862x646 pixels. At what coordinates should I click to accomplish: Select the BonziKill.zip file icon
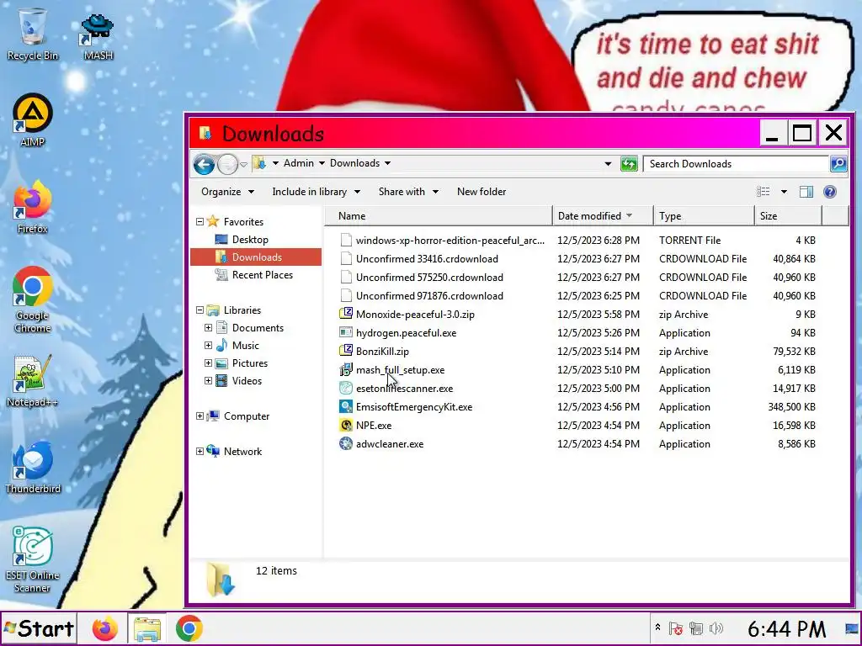[x=346, y=351]
